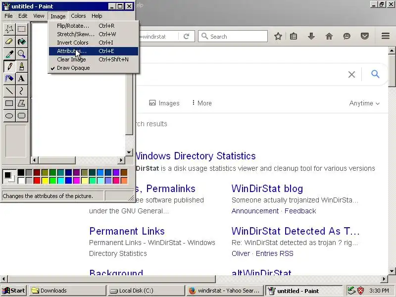
Task: Open the Start button
Action: tap(14, 291)
